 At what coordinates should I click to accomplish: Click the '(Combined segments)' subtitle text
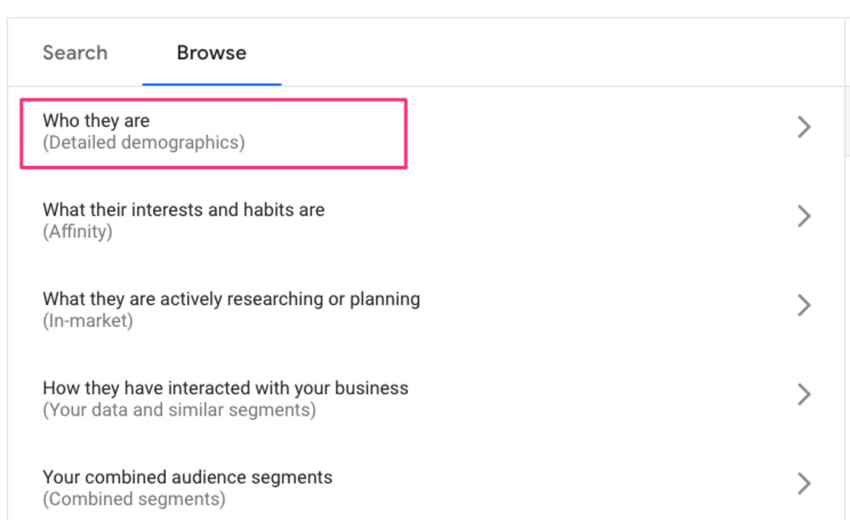133,499
